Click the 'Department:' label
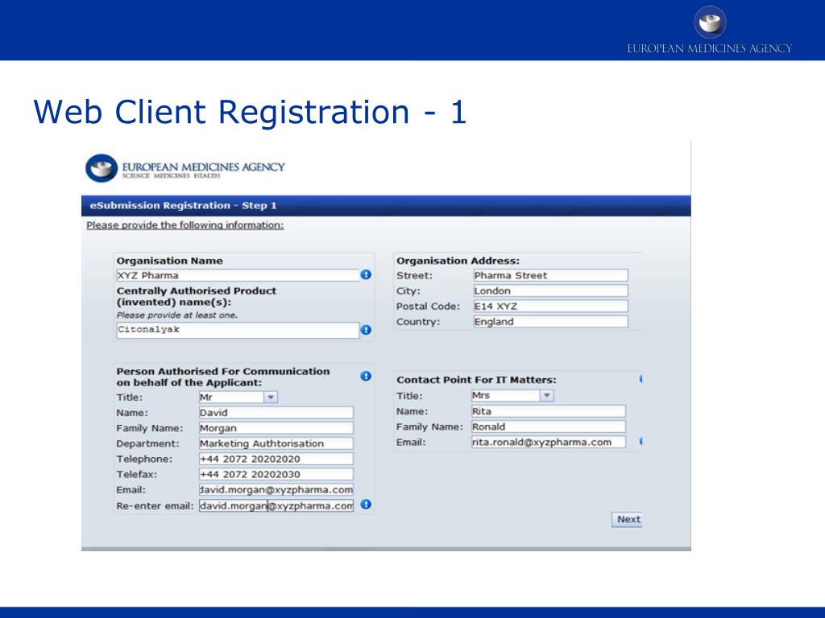This screenshot has height=618, width=825. (x=148, y=443)
